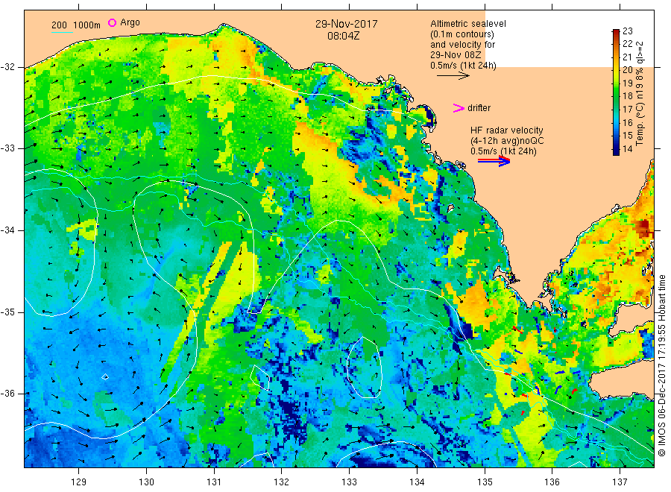Screen dimensions: 671x492
Task: Click the '200' depth legend label
Action: tap(59, 25)
